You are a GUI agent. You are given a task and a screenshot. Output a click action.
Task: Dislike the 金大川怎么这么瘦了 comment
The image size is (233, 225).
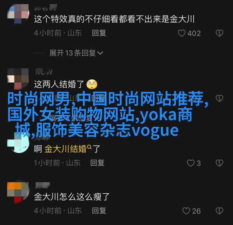[x=220, y=211]
